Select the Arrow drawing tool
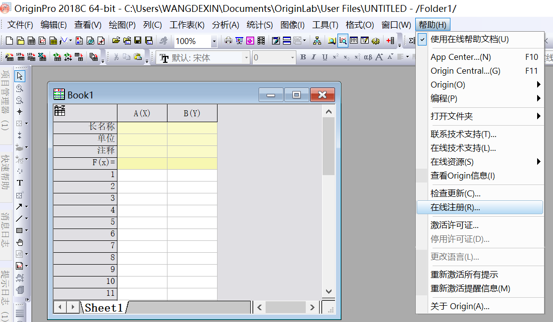 (19, 207)
